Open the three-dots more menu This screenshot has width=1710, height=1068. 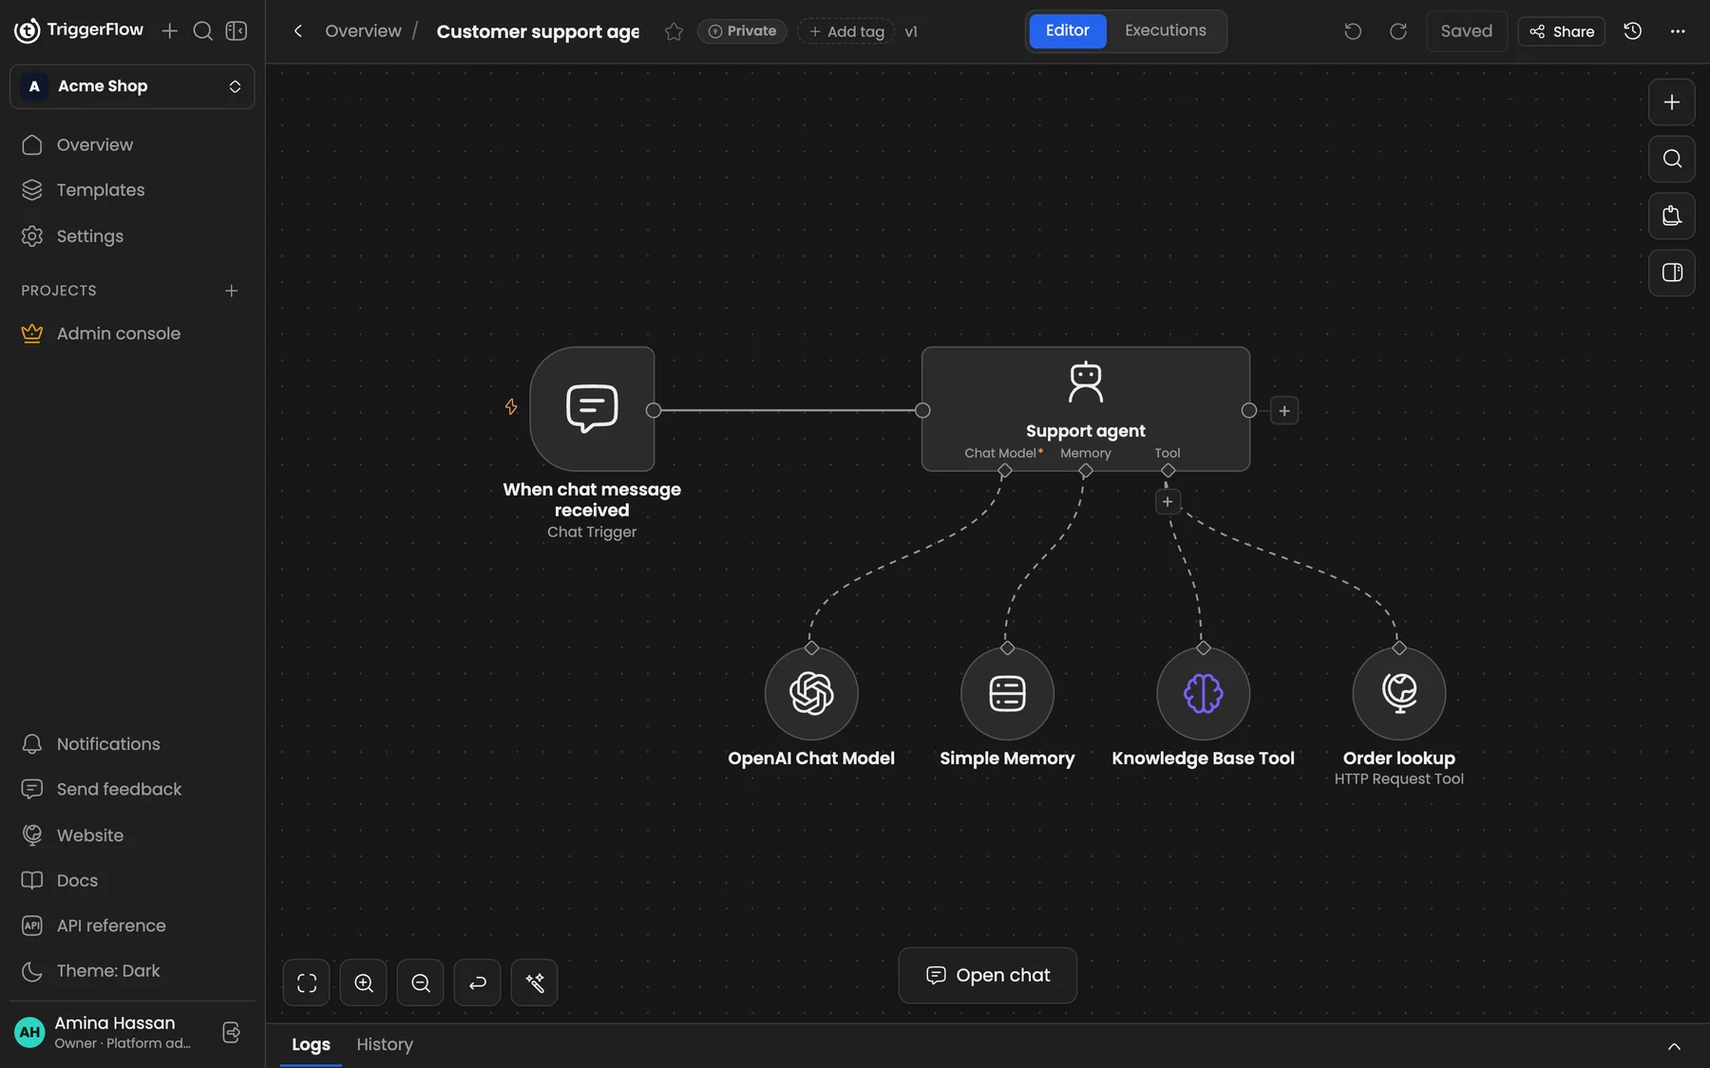1678,31
